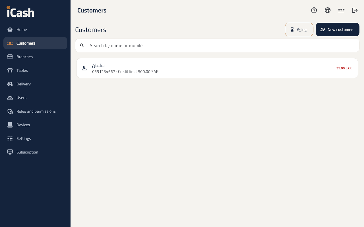Viewport: 364px width, 227px height.
Task: Click the Roles and permissions shield icon
Action: click(x=10, y=111)
